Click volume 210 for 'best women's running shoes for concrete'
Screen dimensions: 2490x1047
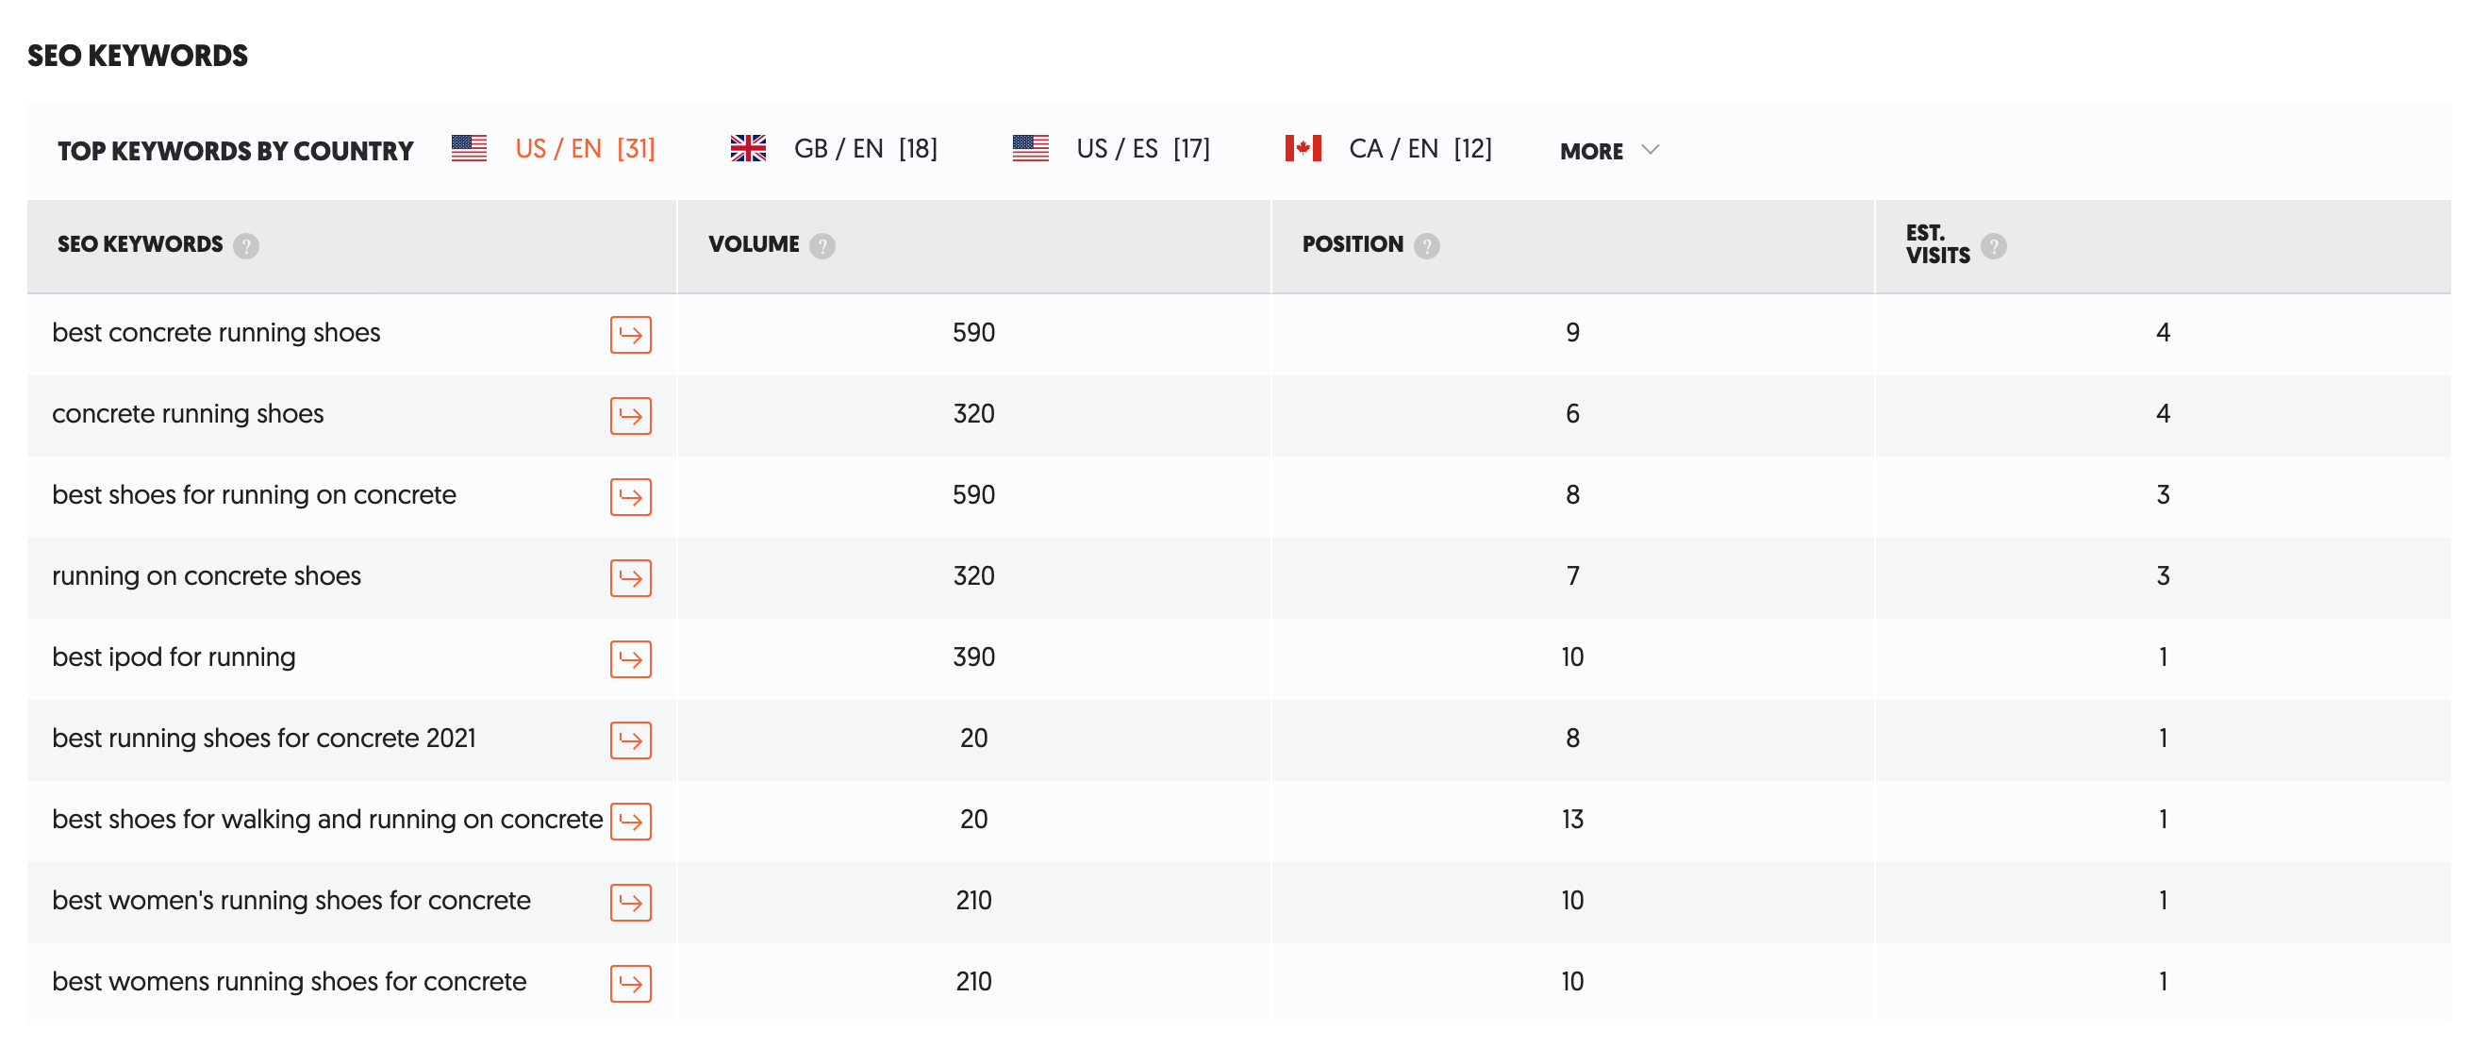coord(973,901)
